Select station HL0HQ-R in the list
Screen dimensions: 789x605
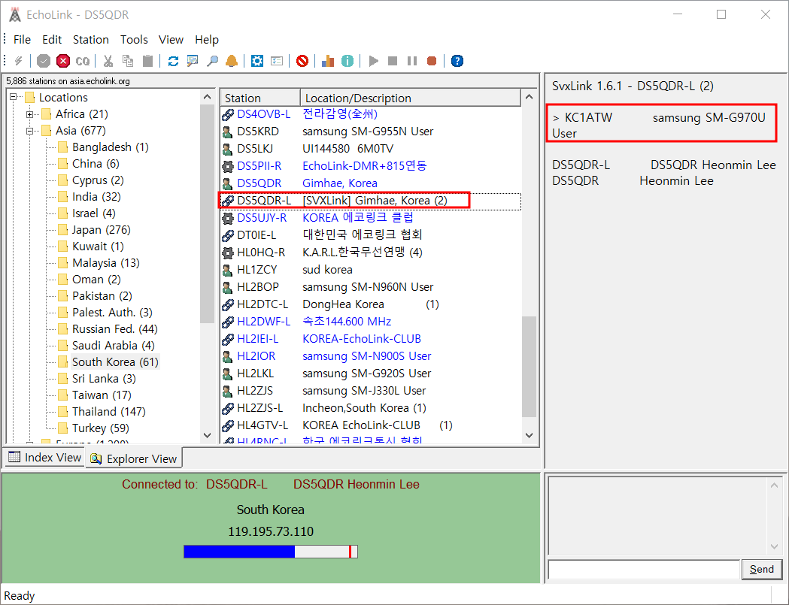pyautogui.click(x=370, y=253)
